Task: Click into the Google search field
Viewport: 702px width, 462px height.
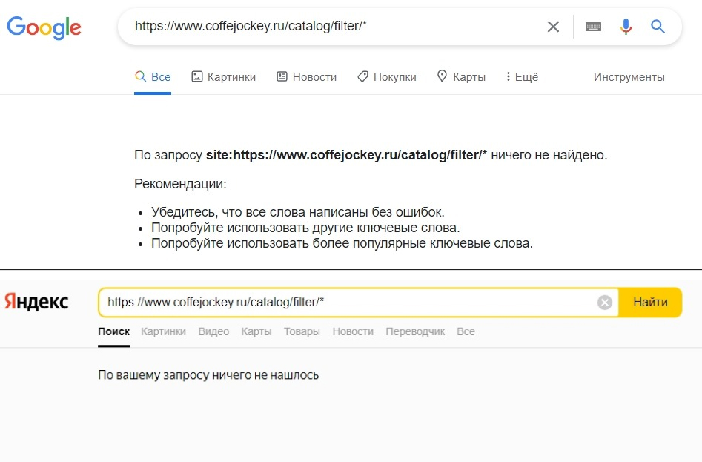Action: pos(334,27)
